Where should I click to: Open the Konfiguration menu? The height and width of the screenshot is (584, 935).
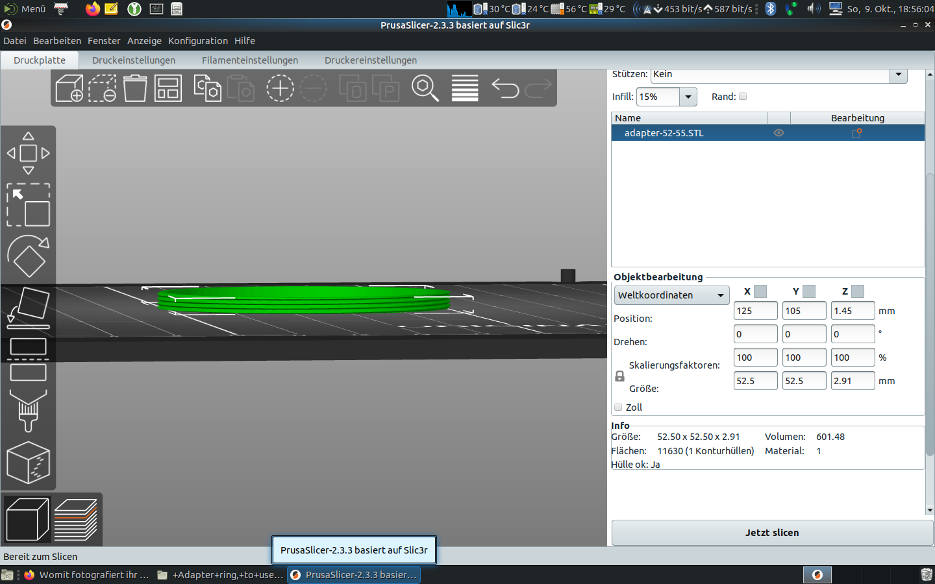coord(197,41)
